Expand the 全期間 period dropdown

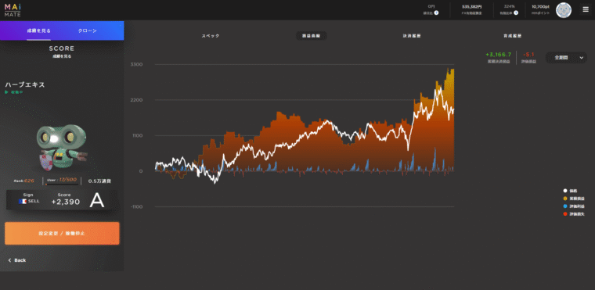pyautogui.click(x=566, y=58)
